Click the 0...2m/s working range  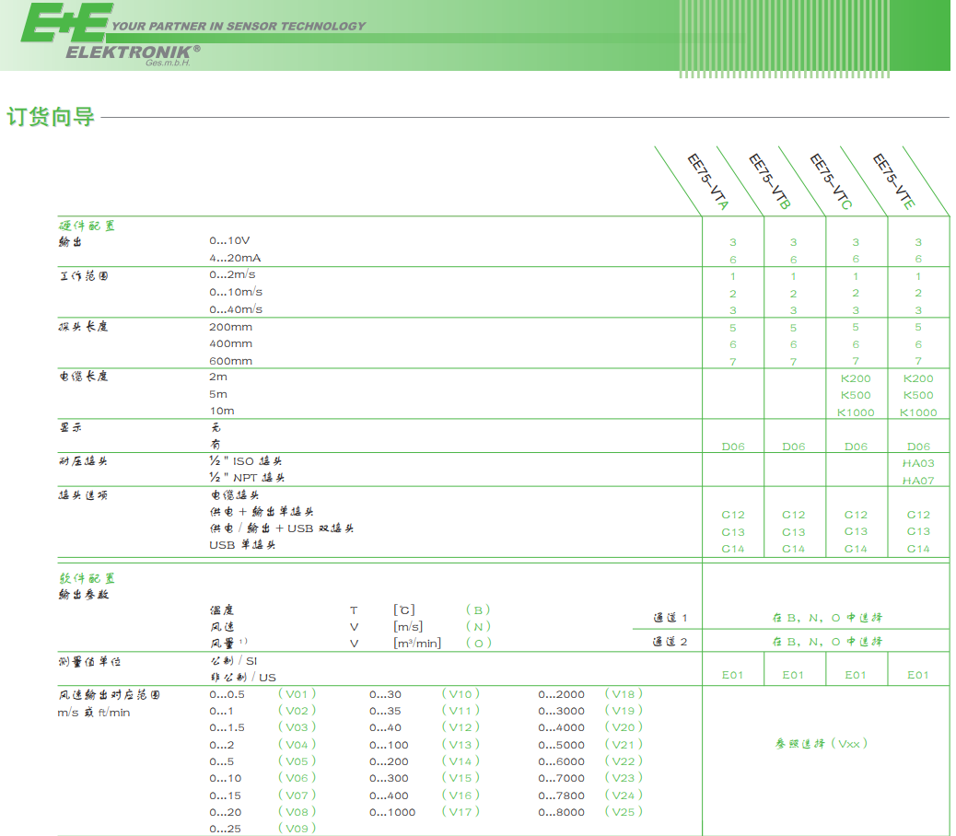point(232,274)
